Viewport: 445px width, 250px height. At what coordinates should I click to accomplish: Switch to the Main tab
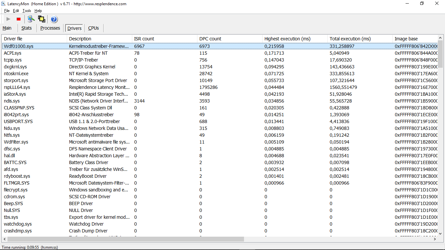pyautogui.click(x=7, y=28)
